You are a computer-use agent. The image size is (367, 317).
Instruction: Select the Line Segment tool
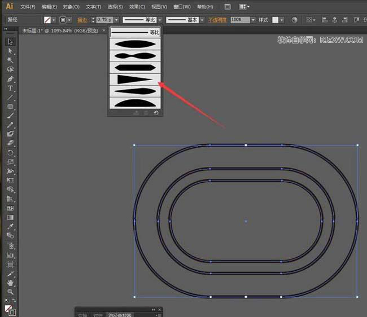point(10,98)
